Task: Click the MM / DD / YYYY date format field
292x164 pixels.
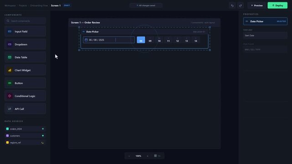Action: 265,50
